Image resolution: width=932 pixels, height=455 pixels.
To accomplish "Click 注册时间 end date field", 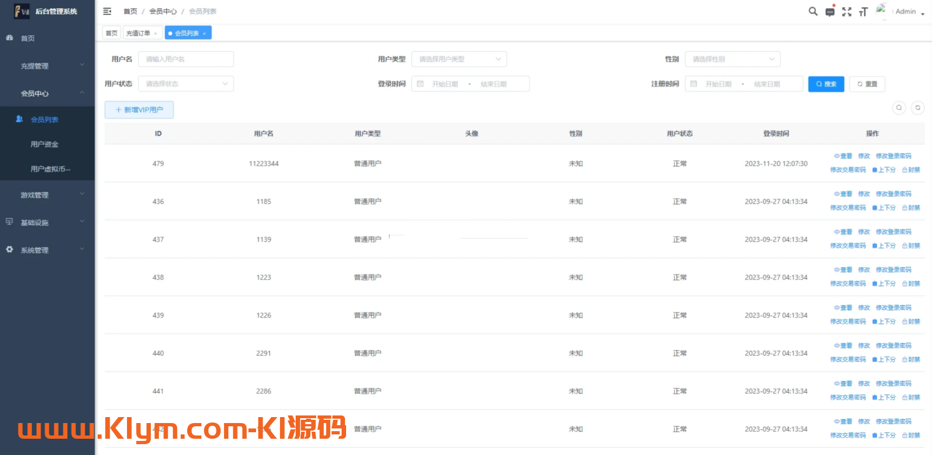I will [767, 84].
